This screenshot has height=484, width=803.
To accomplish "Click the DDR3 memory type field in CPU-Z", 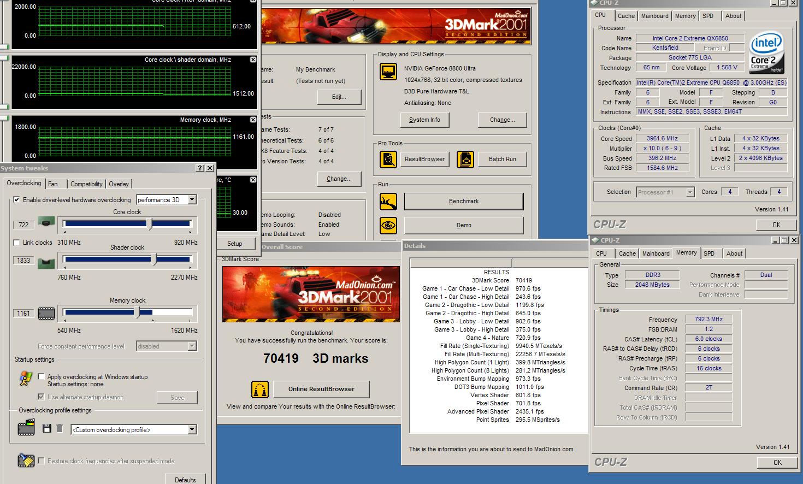I will click(x=652, y=275).
